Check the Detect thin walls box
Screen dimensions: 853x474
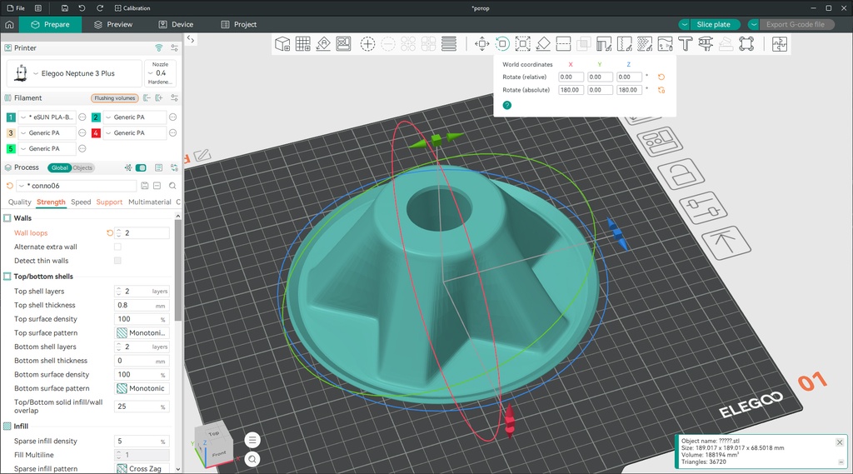(x=117, y=261)
